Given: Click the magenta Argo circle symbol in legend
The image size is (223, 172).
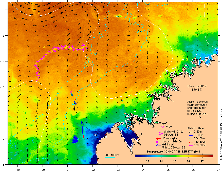Looking at the screenshot, I should pos(162,127).
